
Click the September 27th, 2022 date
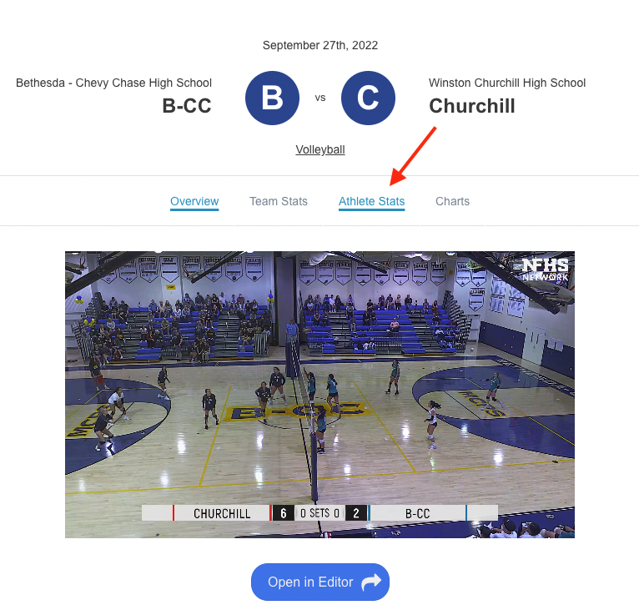pyautogui.click(x=320, y=45)
